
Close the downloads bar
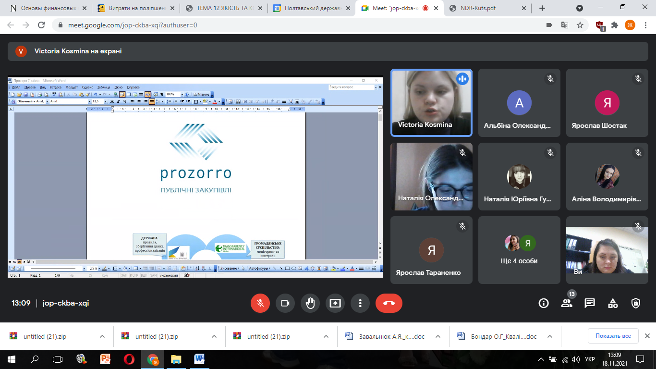647,336
